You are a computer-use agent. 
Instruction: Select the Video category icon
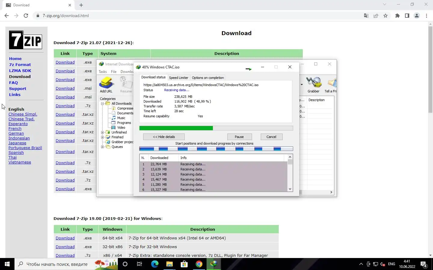pyautogui.click(x=114, y=127)
